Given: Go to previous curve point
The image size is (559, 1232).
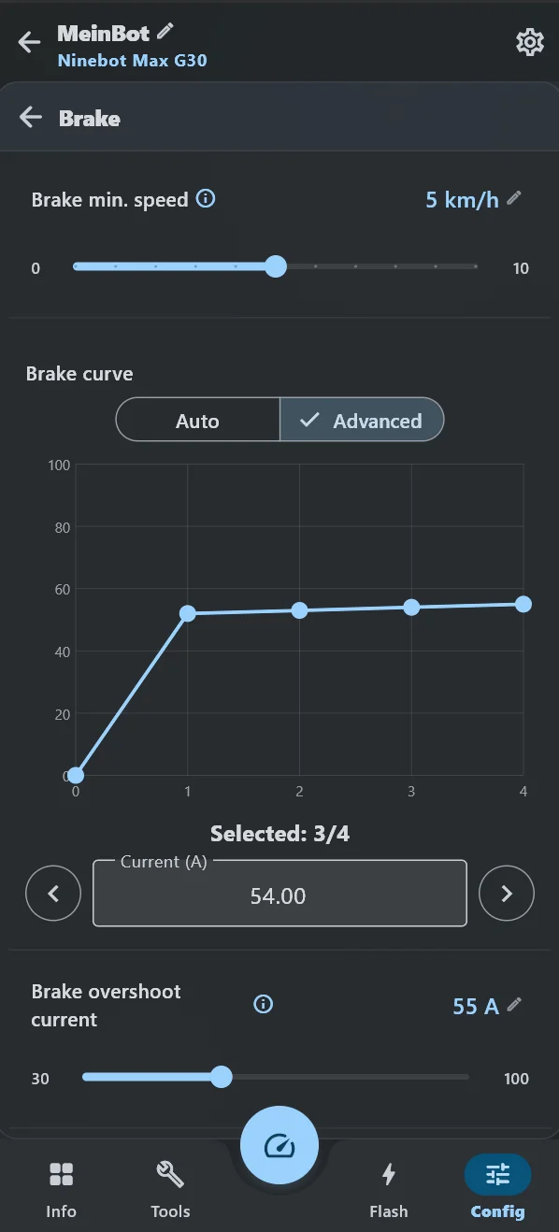Looking at the screenshot, I should [x=53, y=894].
